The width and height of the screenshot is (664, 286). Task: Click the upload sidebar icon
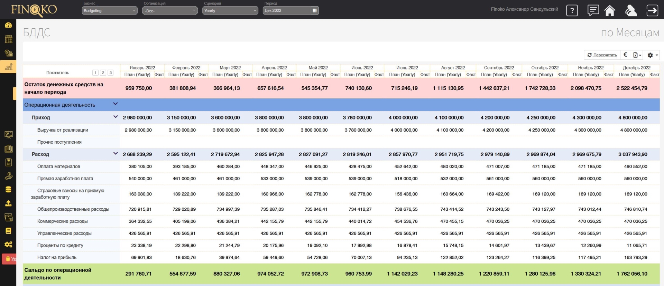coord(8,203)
